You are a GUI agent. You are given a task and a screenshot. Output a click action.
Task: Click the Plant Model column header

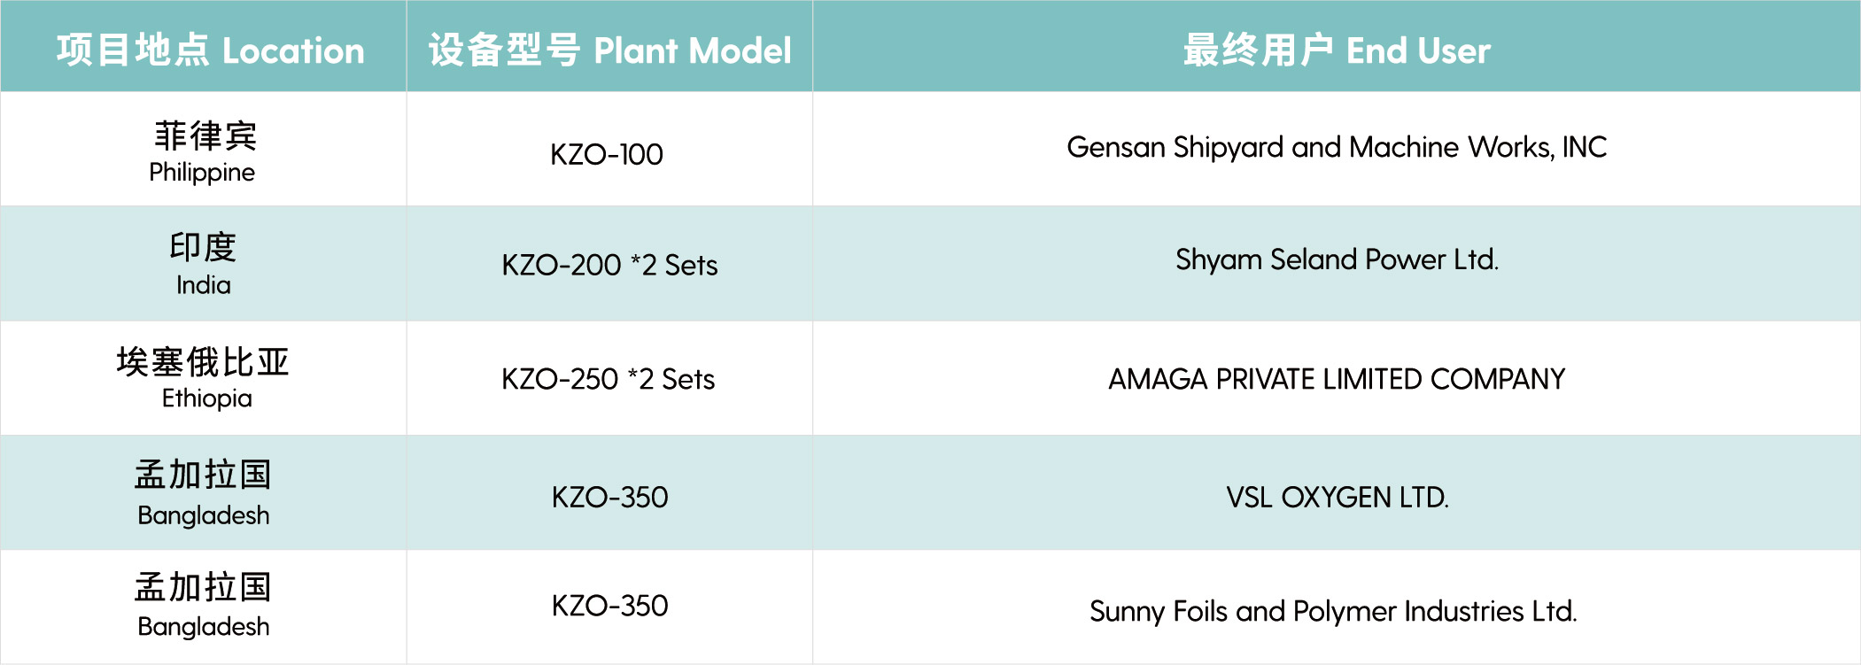609,46
